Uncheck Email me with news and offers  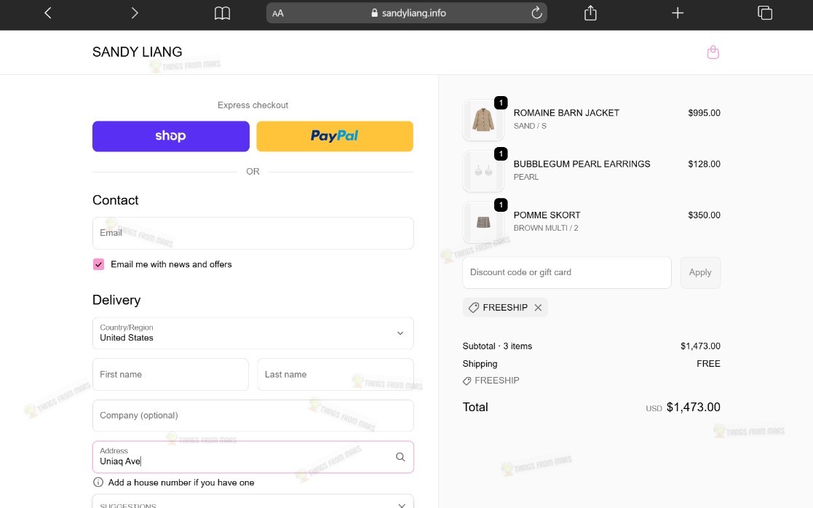[98, 264]
